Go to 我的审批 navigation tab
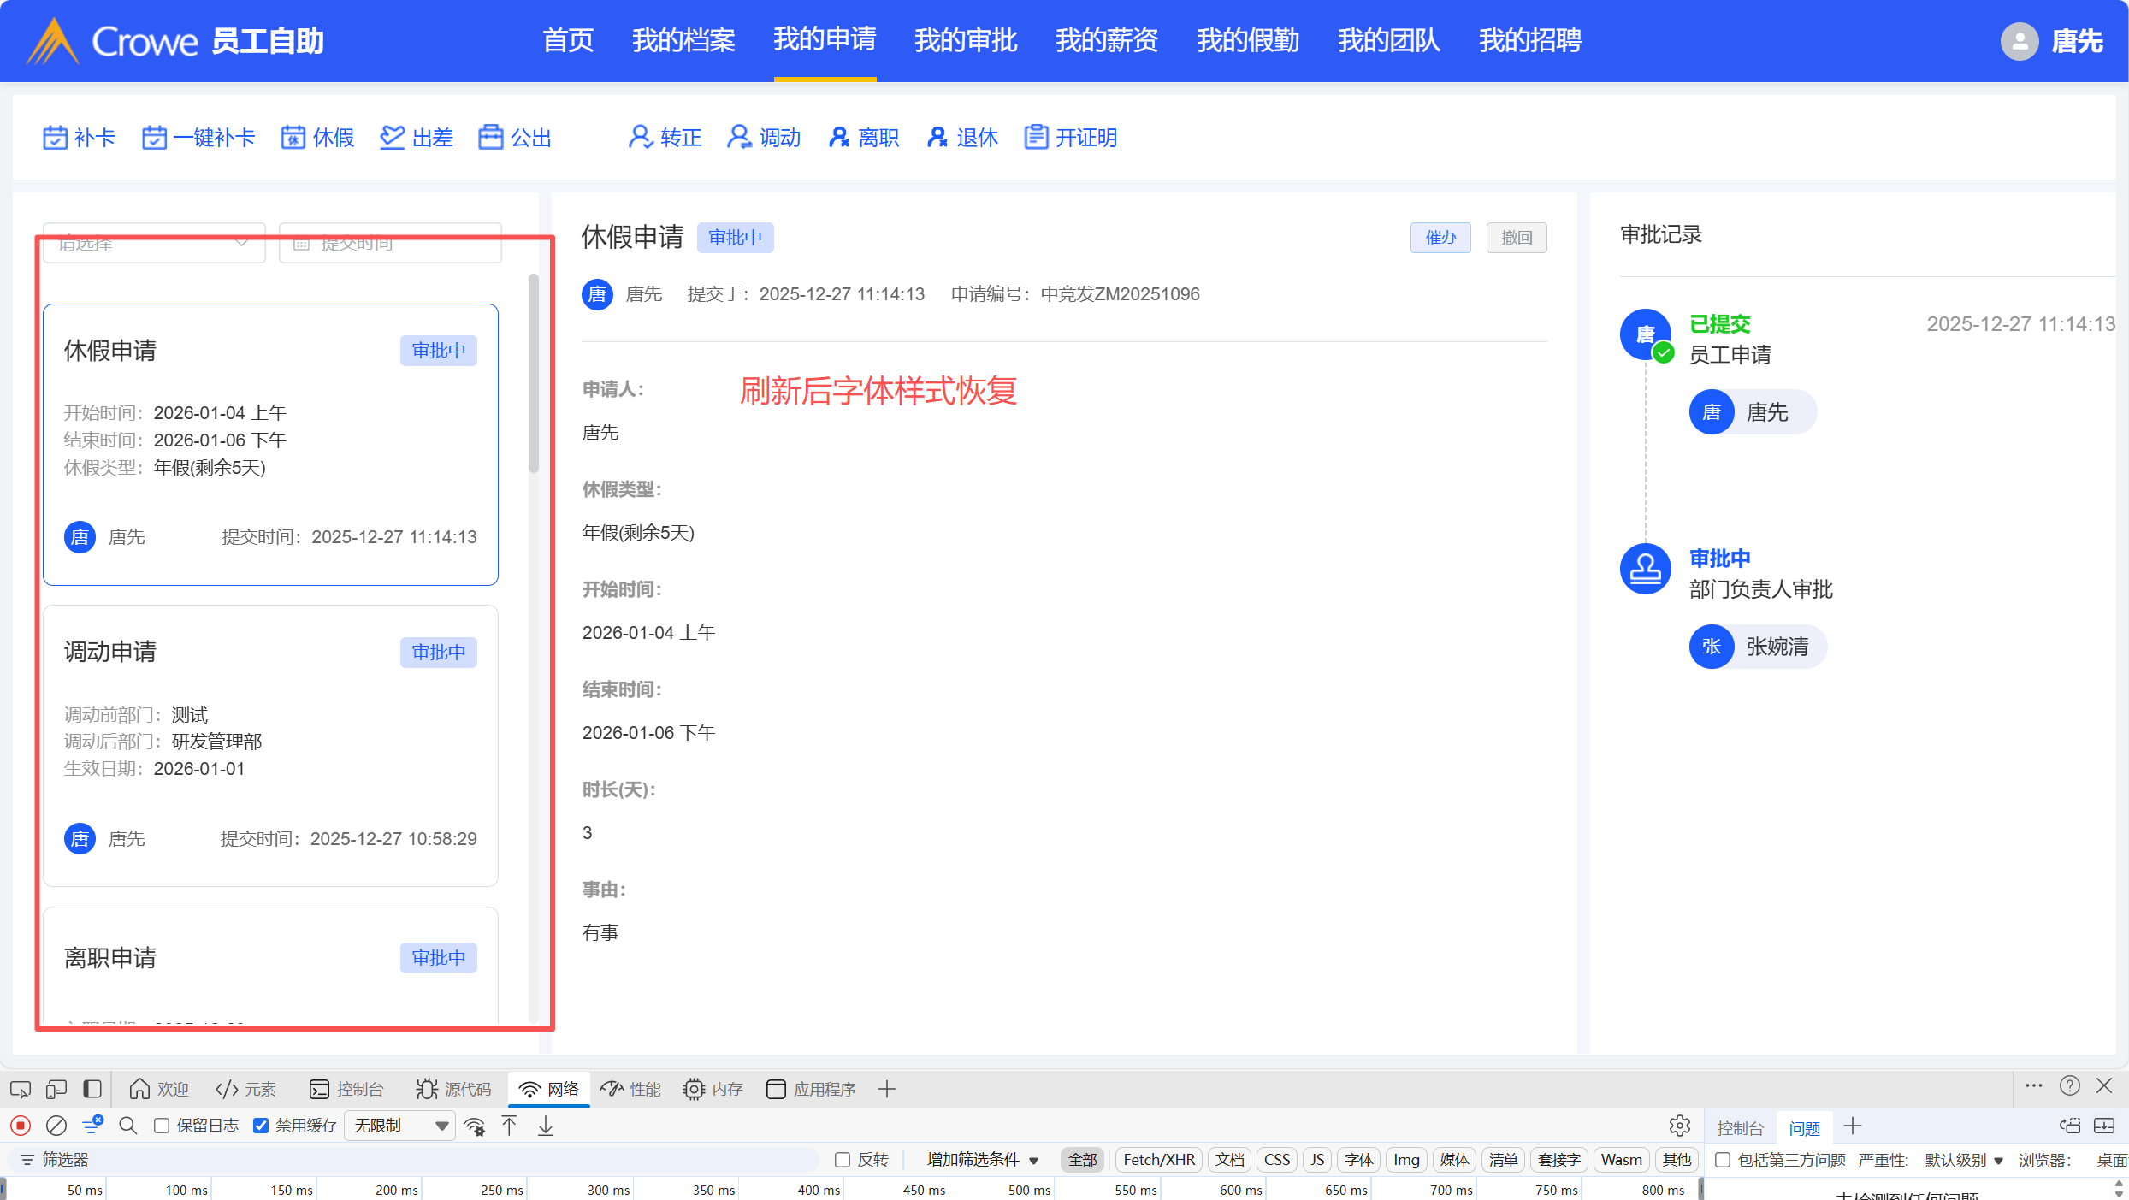 point(965,40)
